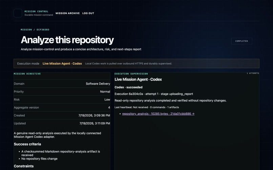Click the Read-only repository analysis completed message
Screen dimensions: 273x170
[170, 101]
